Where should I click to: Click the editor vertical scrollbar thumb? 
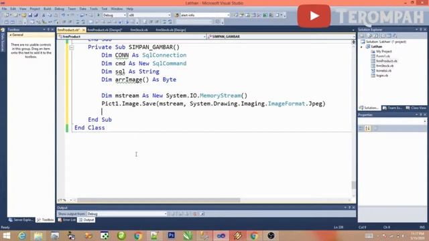(x=353, y=185)
